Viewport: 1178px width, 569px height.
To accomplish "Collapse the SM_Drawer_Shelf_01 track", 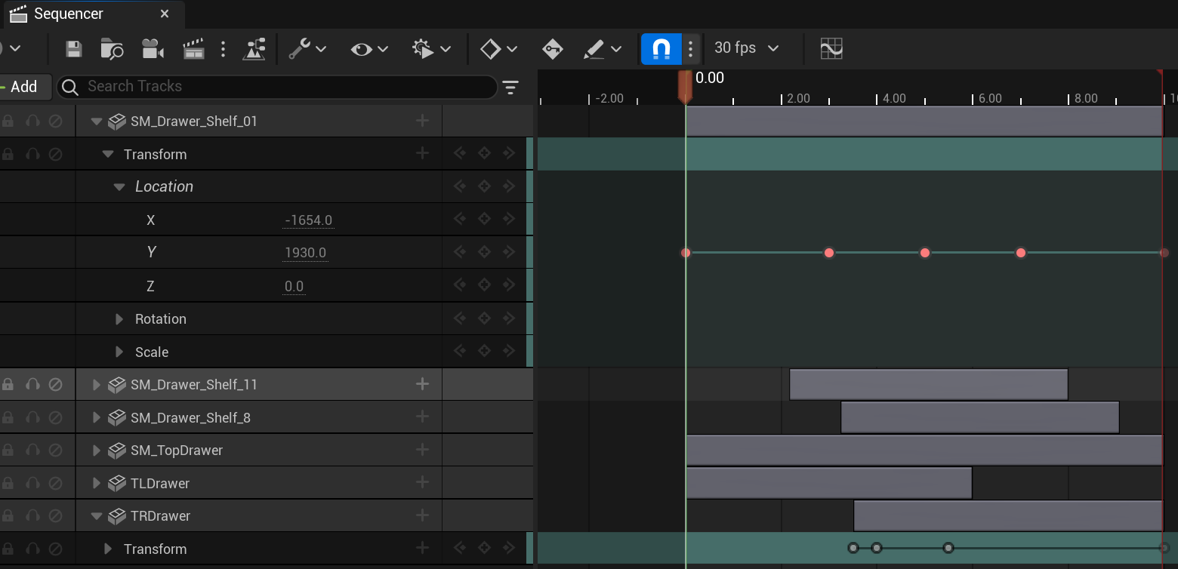I will coord(96,121).
